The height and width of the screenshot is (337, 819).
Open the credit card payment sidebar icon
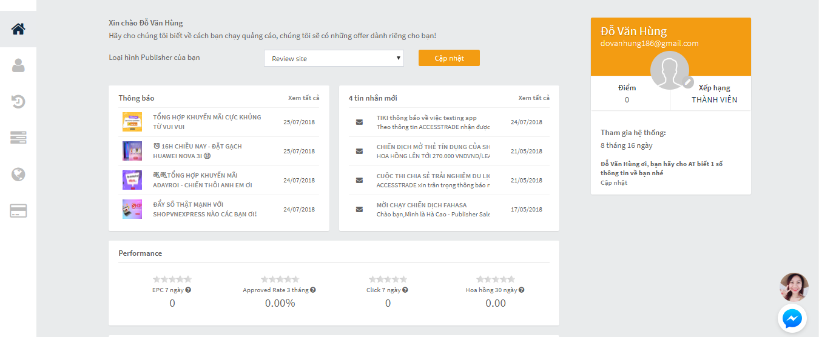click(18, 211)
